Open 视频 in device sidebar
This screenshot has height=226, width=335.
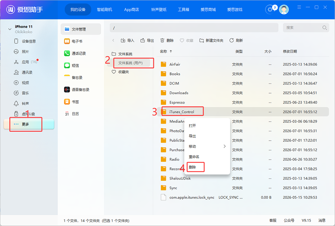click(x=22, y=83)
